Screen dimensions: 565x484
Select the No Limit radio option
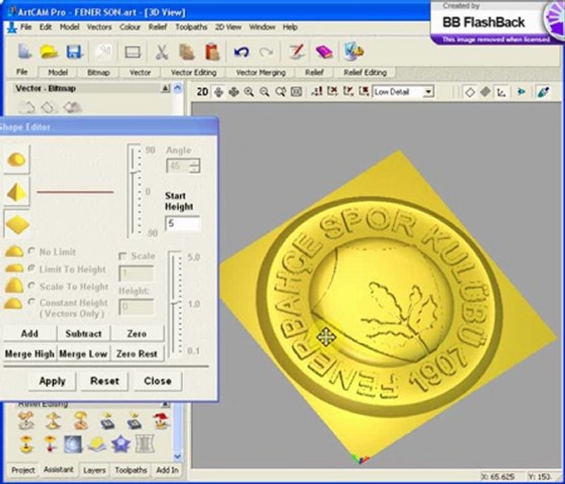tap(32, 251)
